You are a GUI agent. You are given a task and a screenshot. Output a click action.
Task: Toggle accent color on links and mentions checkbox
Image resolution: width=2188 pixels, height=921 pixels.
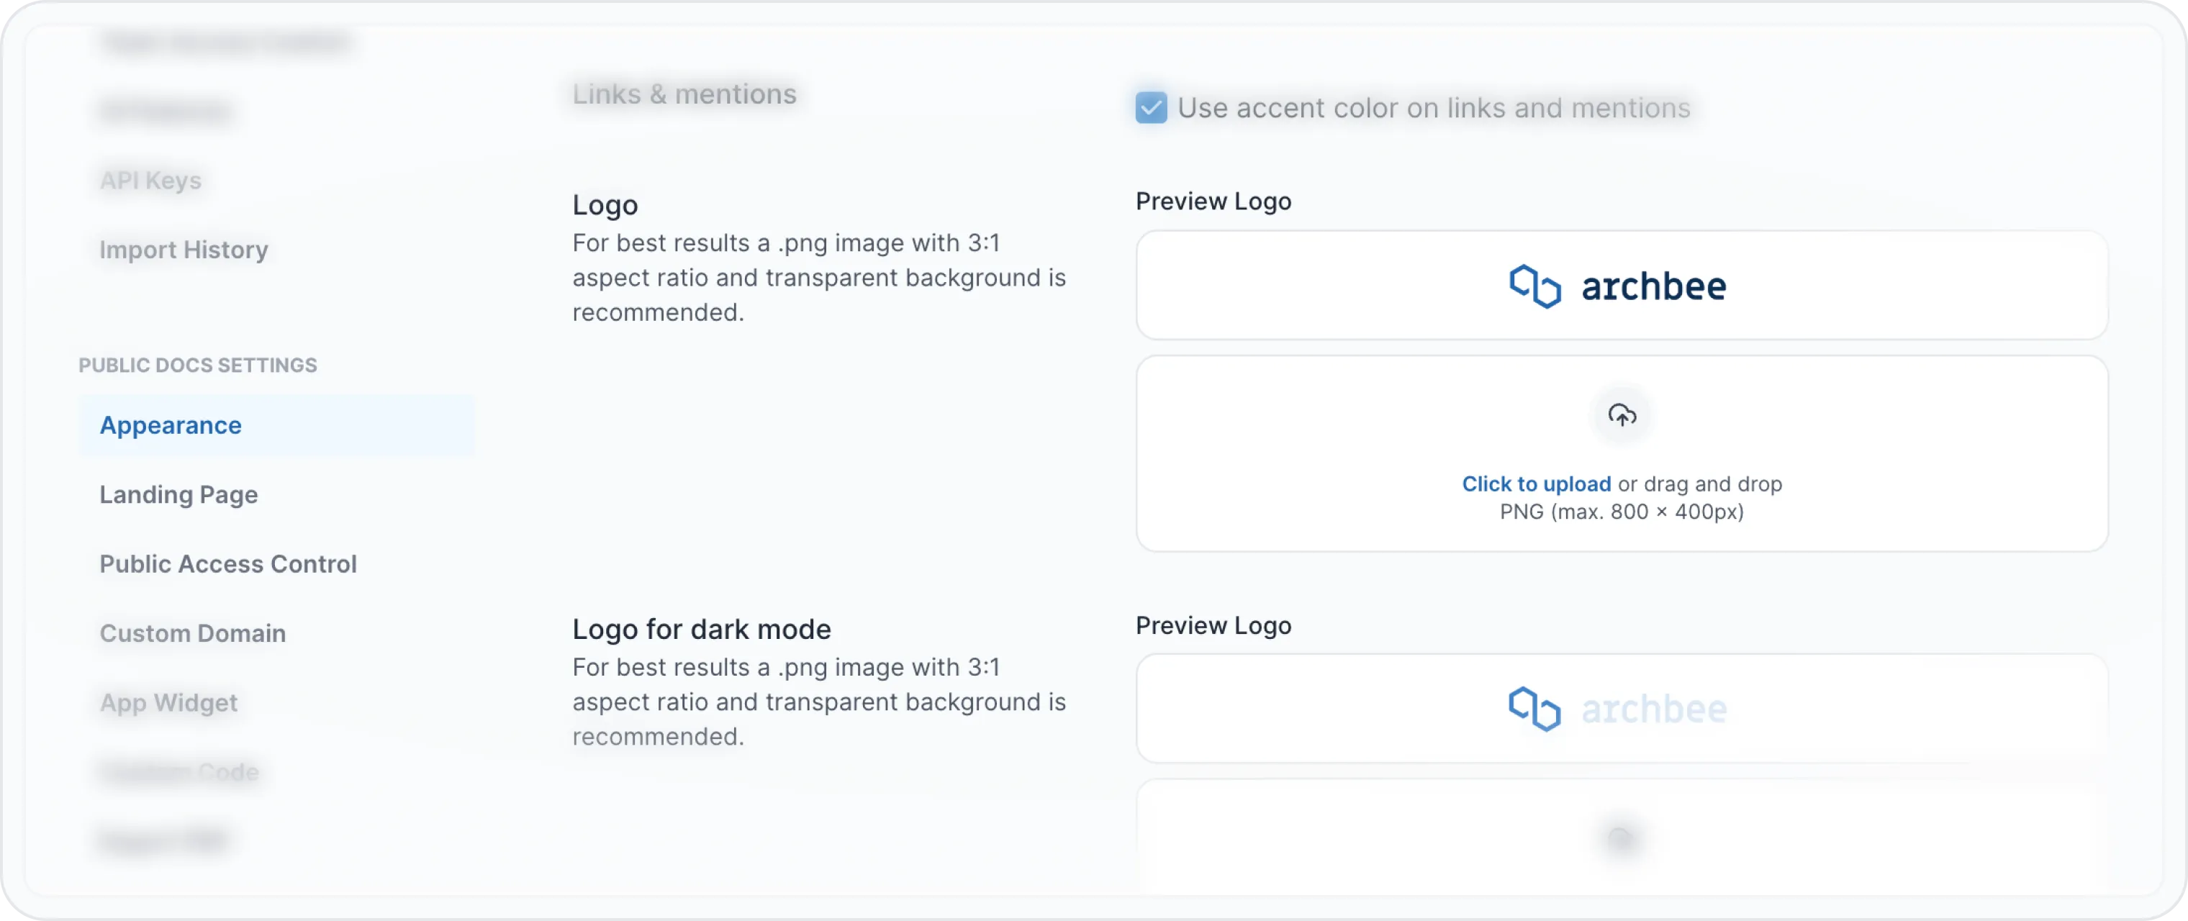1151,108
